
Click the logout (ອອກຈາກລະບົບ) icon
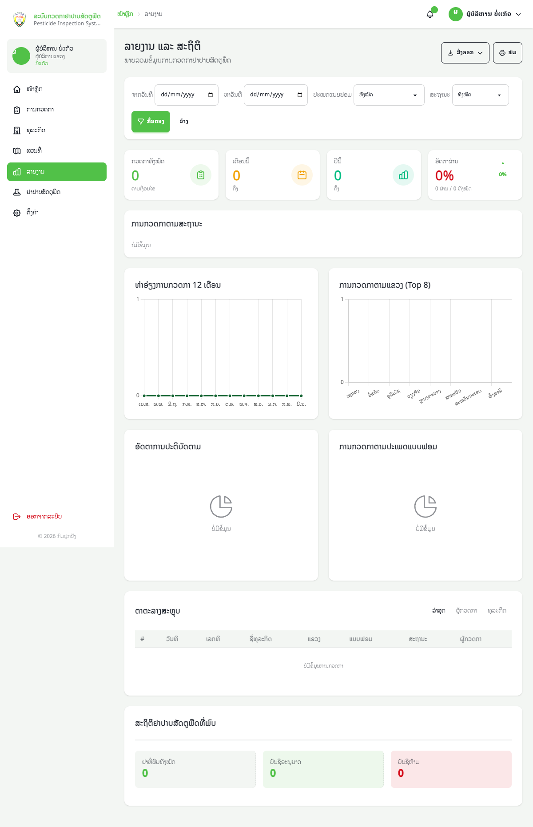(x=17, y=517)
